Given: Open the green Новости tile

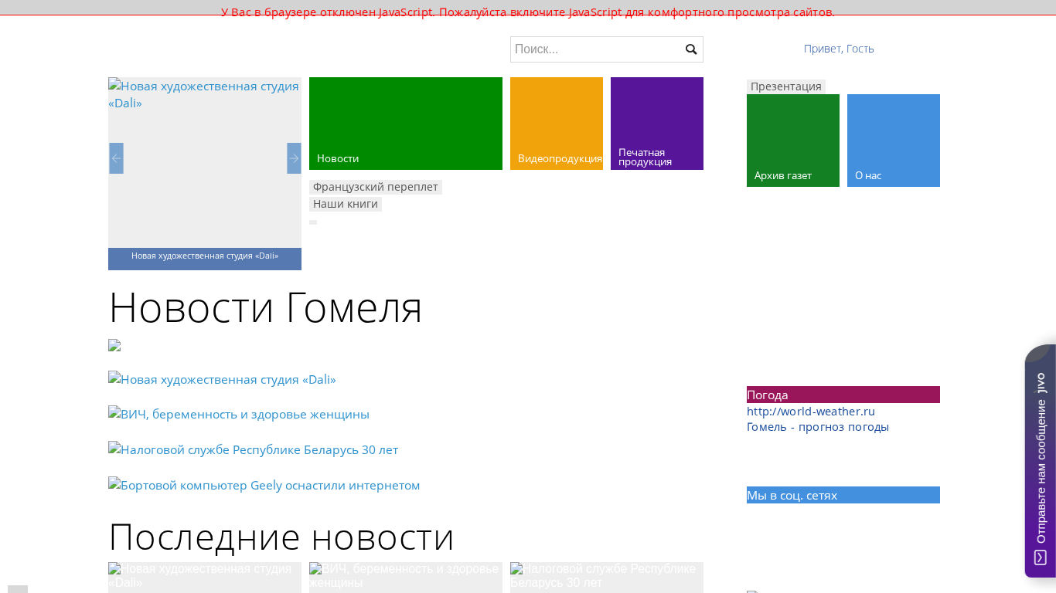Looking at the screenshot, I should (x=406, y=124).
